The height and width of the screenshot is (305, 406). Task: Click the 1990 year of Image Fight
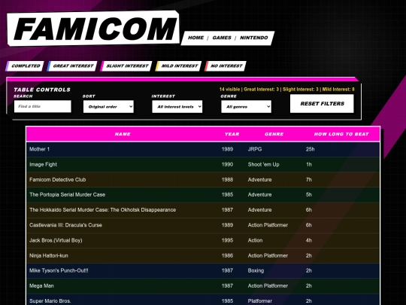(x=227, y=164)
